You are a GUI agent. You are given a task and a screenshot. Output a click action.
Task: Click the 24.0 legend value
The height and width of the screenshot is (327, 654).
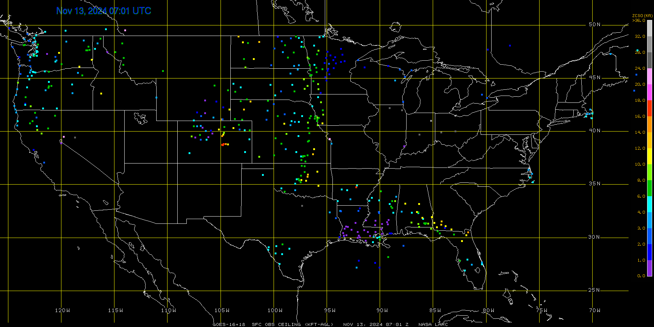click(640, 68)
